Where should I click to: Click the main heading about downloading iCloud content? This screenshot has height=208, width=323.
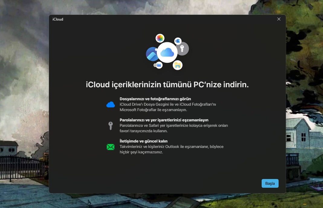(167, 85)
